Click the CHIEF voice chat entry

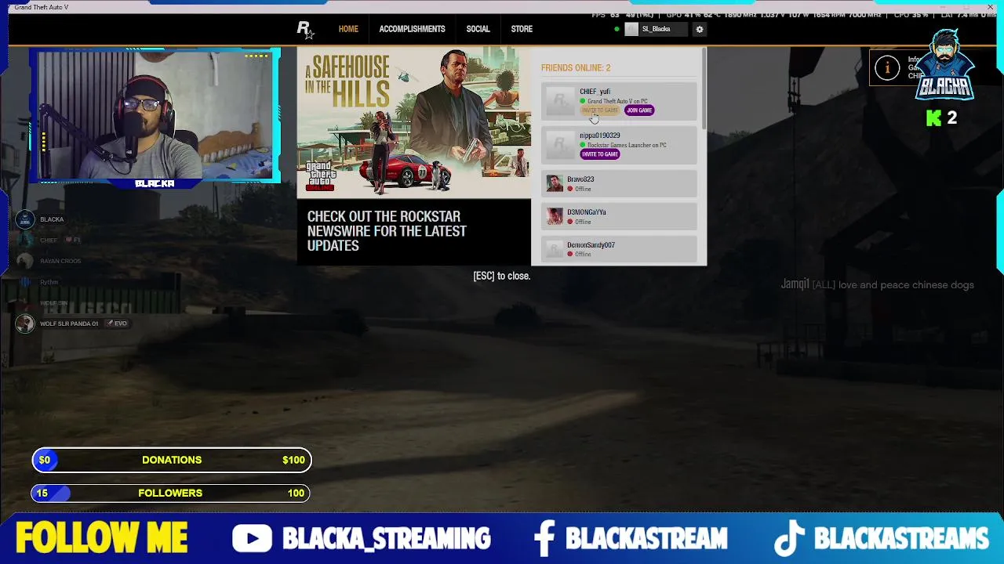click(49, 240)
